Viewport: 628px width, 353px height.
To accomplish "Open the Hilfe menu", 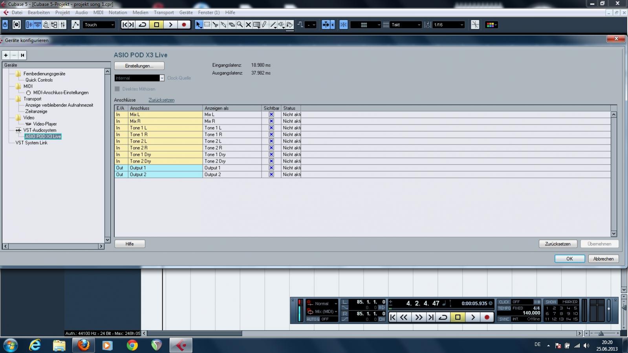I will pyautogui.click(x=230, y=13).
